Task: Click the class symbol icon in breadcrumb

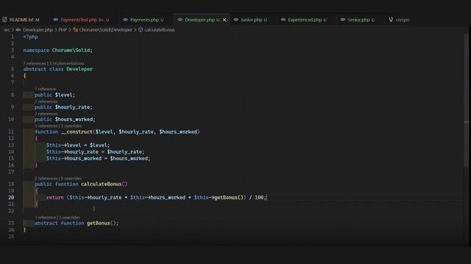Action: (x=75, y=29)
